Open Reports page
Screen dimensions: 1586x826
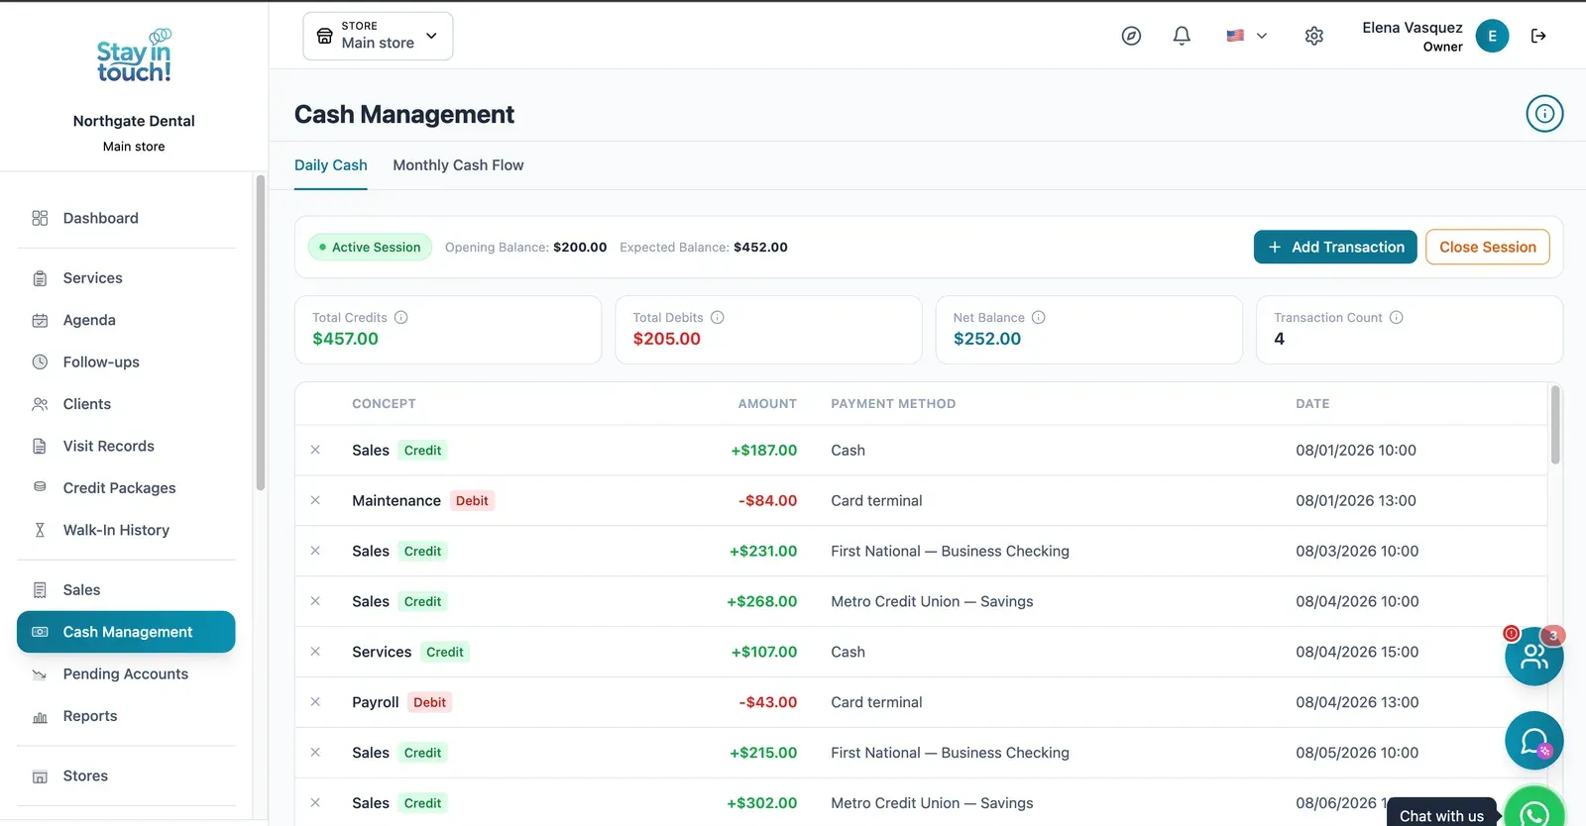(126, 716)
